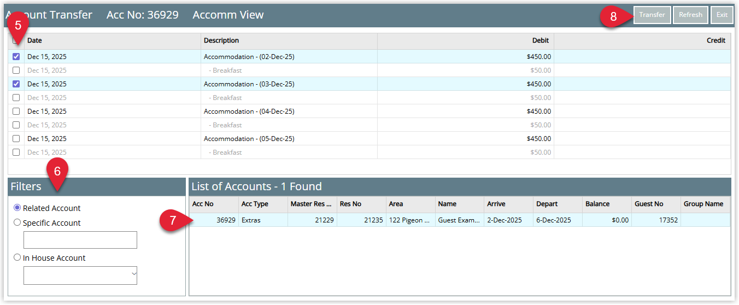Tick the Breakfast checkbox below Accommodation (03-Dec-25)
The image size is (739, 305).
(x=16, y=97)
